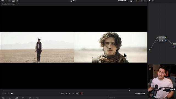Open dropdown arrow next to proxy icon

pos(133,1)
